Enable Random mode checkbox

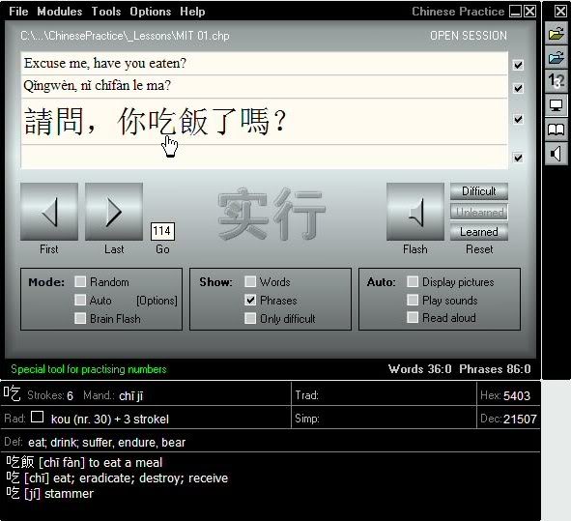tap(80, 281)
